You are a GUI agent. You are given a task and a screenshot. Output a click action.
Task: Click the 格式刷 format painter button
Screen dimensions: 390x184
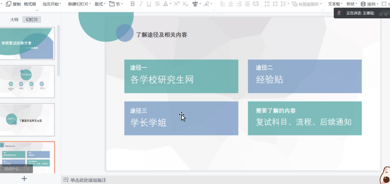[x=30, y=4]
